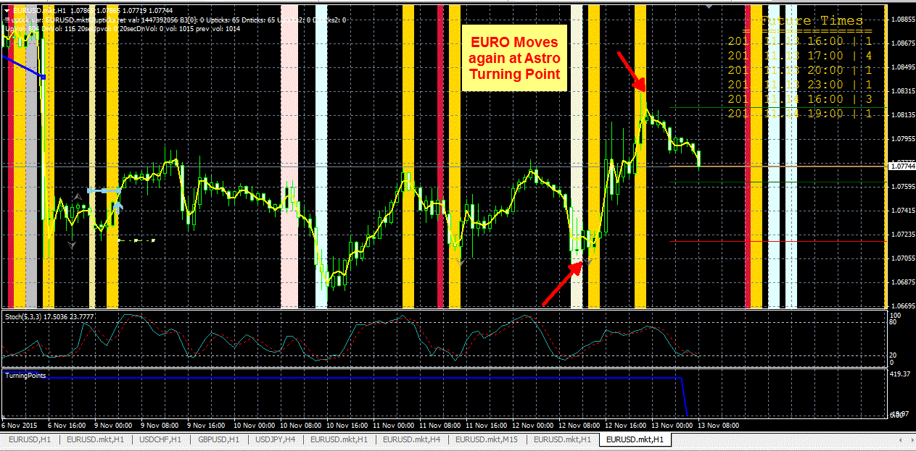Switch to the EURUSD,H1 chart tab
This screenshot has height=451, width=916.
pos(30,439)
